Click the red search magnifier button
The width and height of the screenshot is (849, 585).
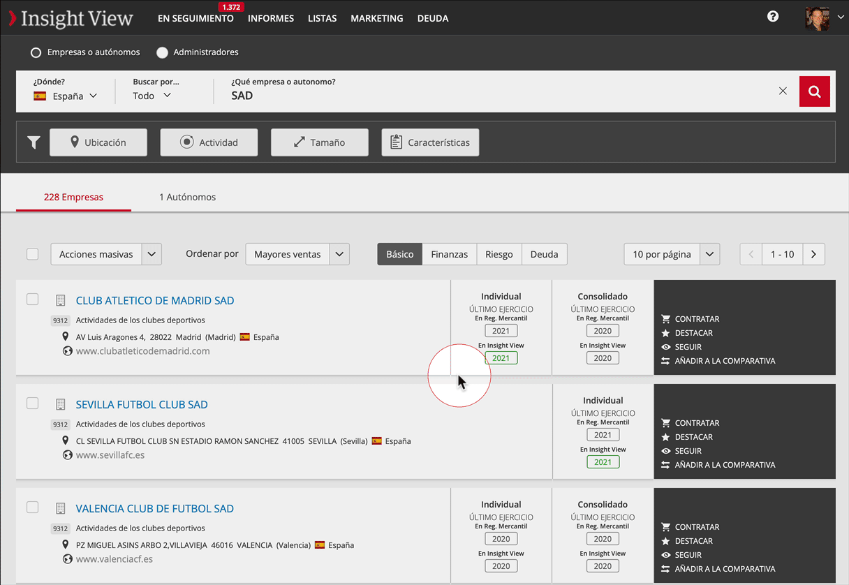coord(814,91)
